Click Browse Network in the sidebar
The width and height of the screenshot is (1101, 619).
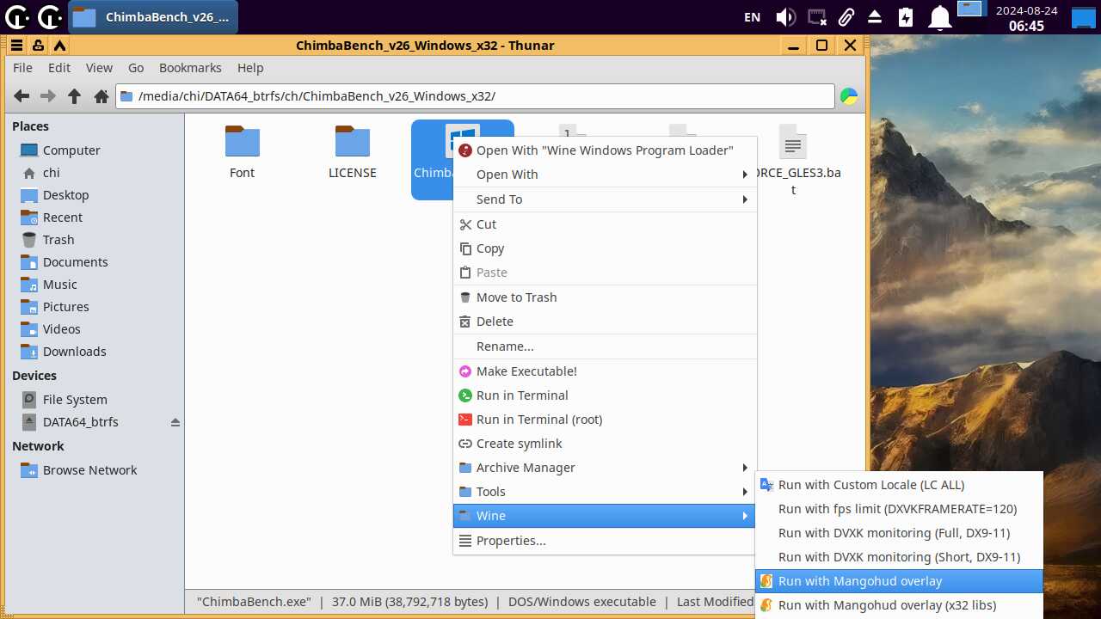pos(89,470)
